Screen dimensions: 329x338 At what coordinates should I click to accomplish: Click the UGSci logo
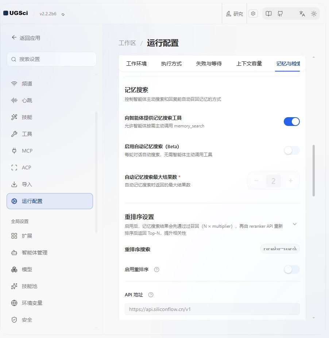point(16,13)
